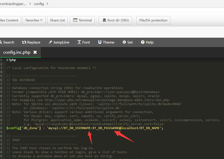This screenshot has width=224, height=159.
Task: Click the 'Leave blank to show a textbox' line
Action: (x=67, y=152)
